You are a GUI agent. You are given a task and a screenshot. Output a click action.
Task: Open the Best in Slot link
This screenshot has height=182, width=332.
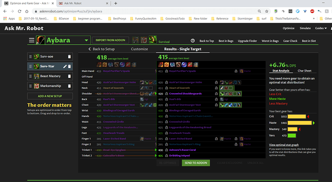[309, 41]
